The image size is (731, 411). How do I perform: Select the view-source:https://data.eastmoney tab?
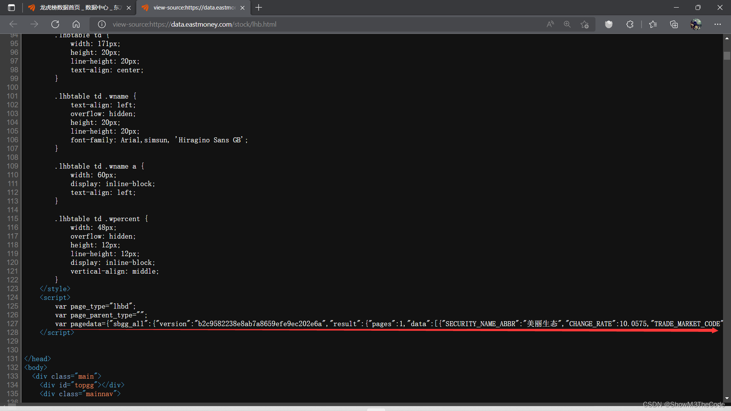coord(194,8)
